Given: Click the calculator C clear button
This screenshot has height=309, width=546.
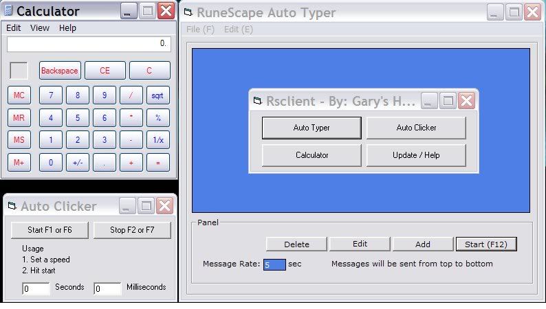Looking at the screenshot, I should point(149,71).
